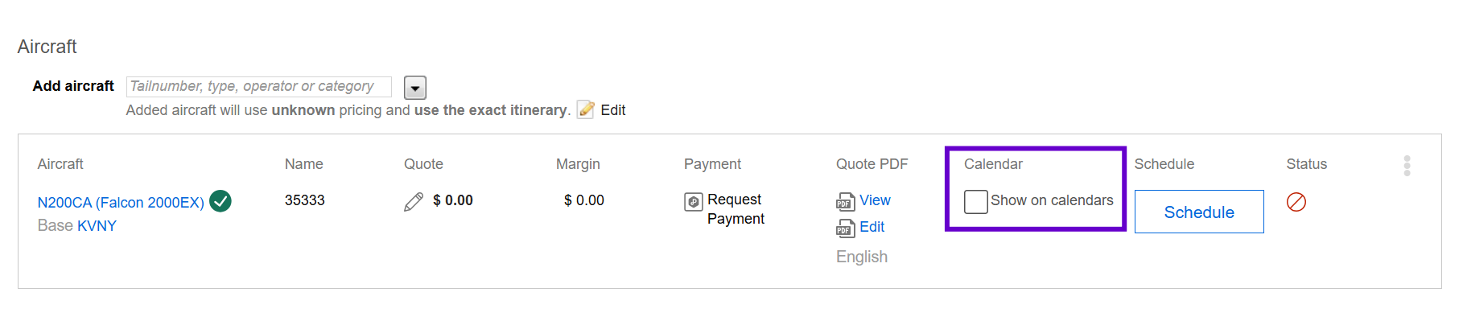Click the Show on calendars label
This screenshot has width=1463, height=317.
pos(1052,200)
